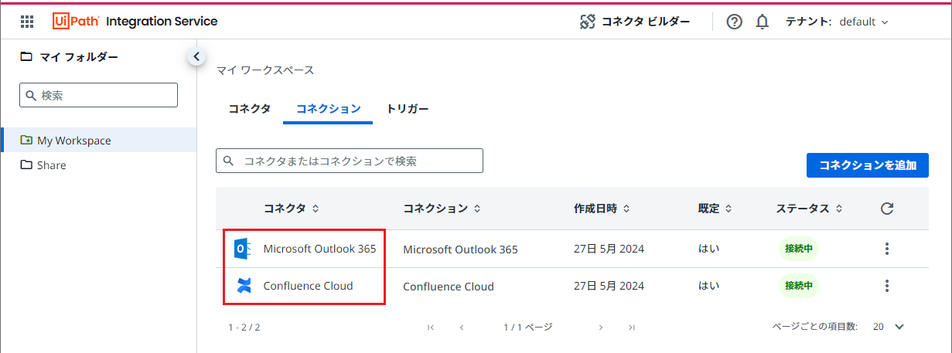Open more options for Microsoft Outlook 365 row
Image resolution: width=952 pixels, height=353 pixels.
click(887, 249)
